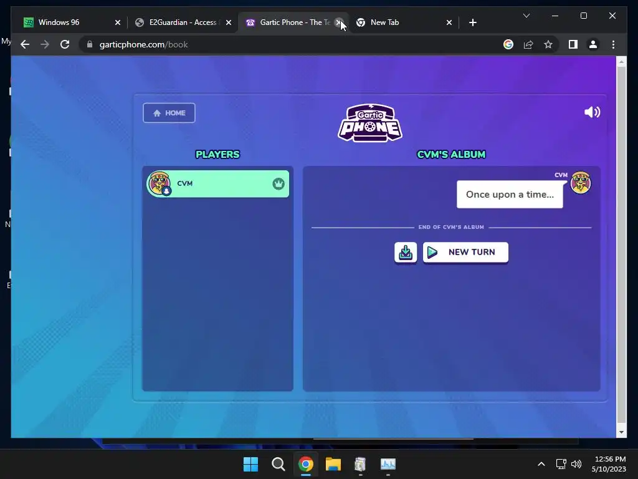Open the clock and date 12:56 PM
This screenshot has width=638, height=479.
[x=609, y=464]
